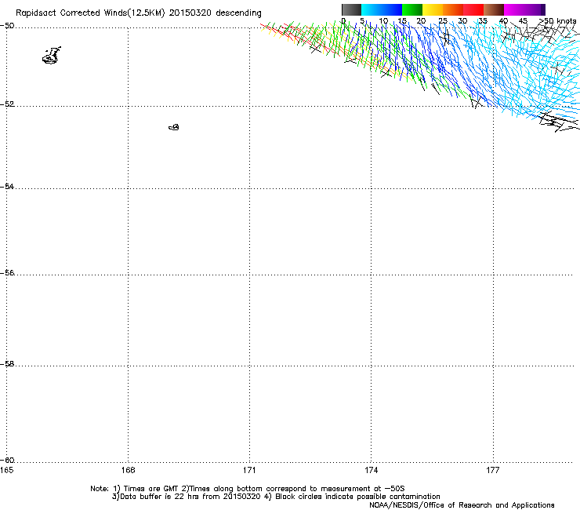Click the orange 25-30 knots legend segment
580x510 pixels.
(453, 9)
